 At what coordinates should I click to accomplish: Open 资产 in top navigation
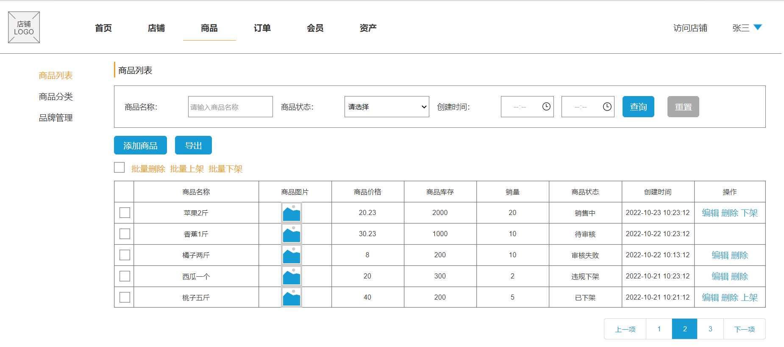point(368,28)
